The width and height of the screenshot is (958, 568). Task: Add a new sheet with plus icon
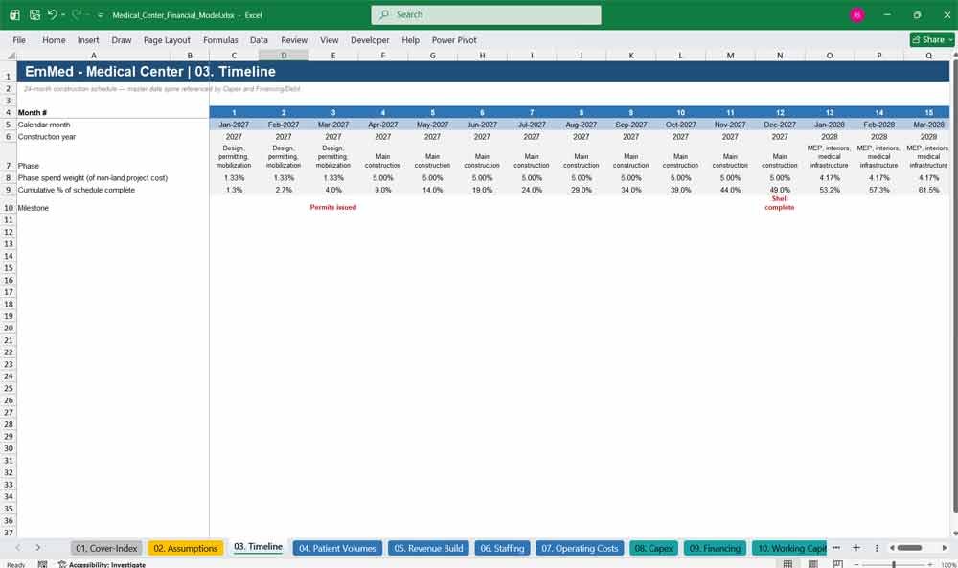(855, 548)
